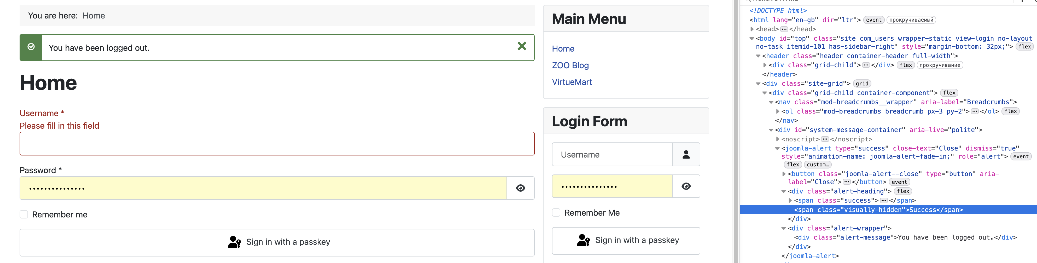Click the main Username input field
The height and width of the screenshot is (263, 1037).
pos(277,144)
